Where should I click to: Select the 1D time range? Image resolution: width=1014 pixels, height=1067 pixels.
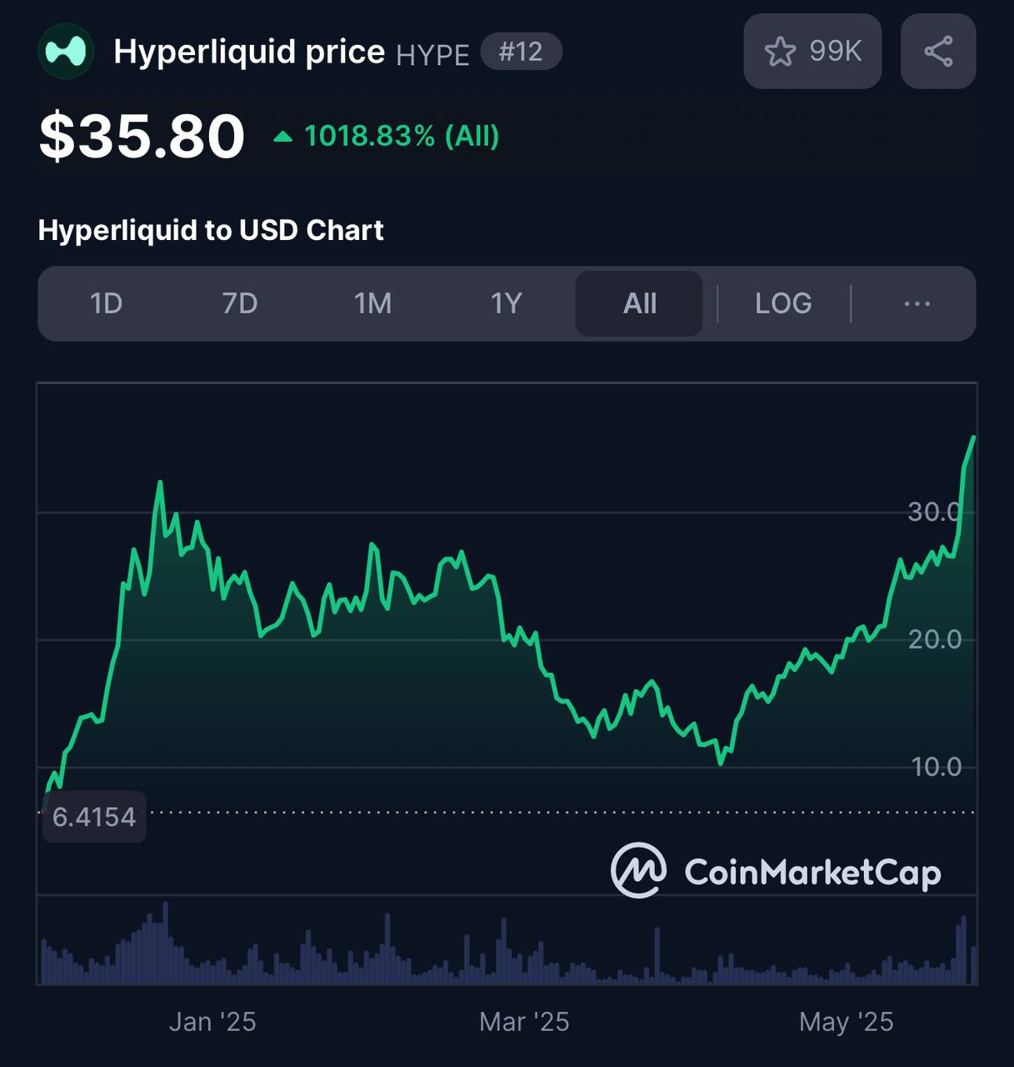pos(106,303)
